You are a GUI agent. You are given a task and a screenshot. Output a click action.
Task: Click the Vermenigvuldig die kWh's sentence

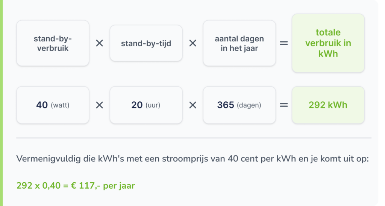click(x=192, y=159)
